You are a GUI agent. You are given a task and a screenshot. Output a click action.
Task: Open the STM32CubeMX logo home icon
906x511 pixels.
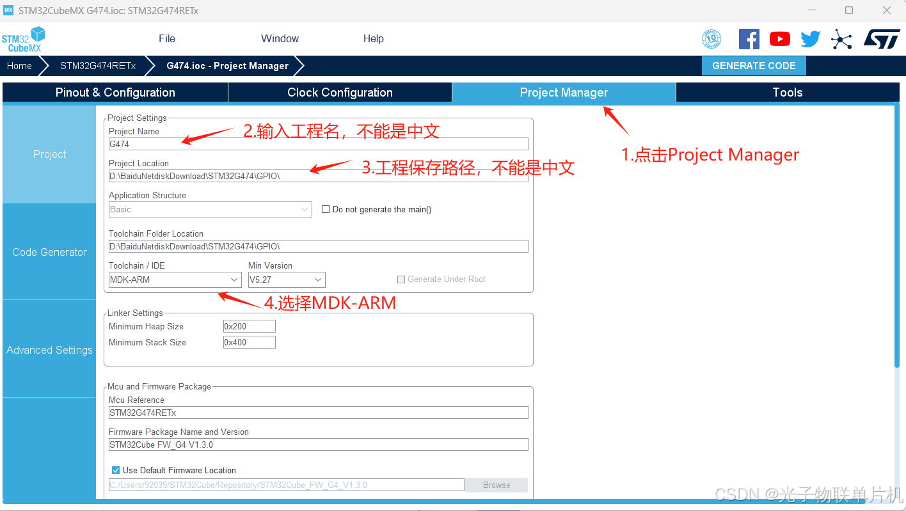point(24,39)
